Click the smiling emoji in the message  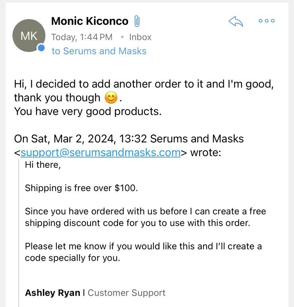click(x=111, y=98)
